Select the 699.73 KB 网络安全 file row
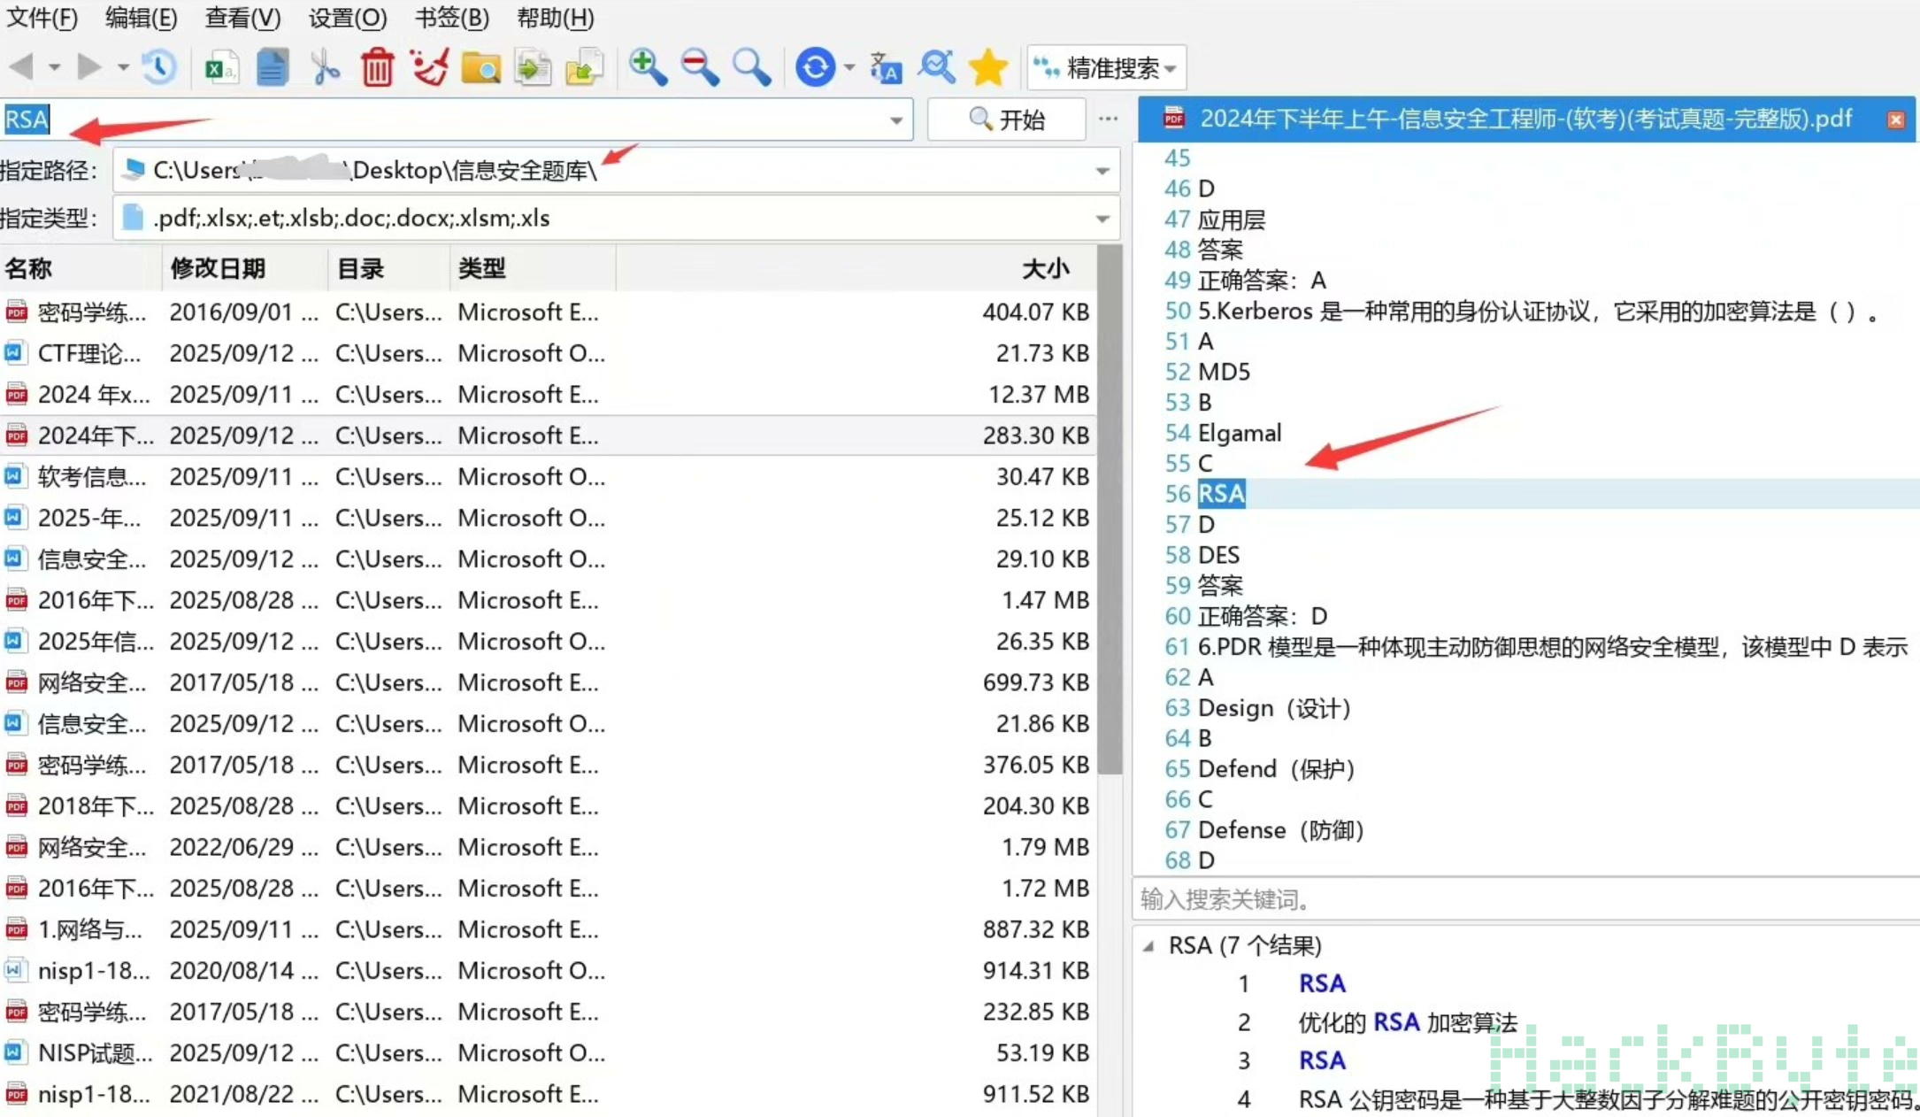This screenshot has width=1920, height=1117. (x=548, y=682)
